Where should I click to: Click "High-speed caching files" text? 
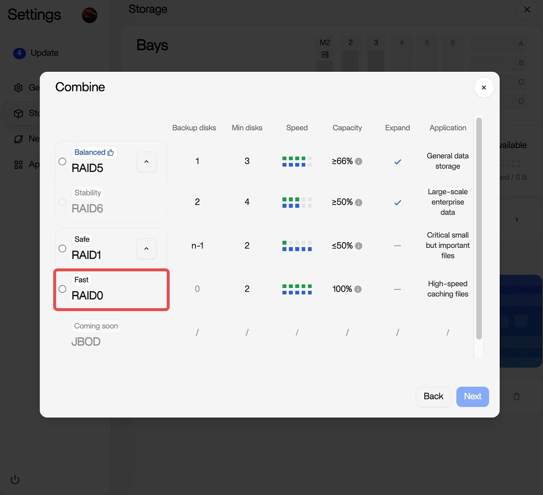click(x=448, y=289)
